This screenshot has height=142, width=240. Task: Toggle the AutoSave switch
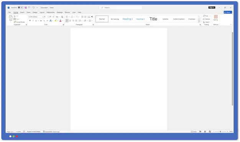point(20,8)
